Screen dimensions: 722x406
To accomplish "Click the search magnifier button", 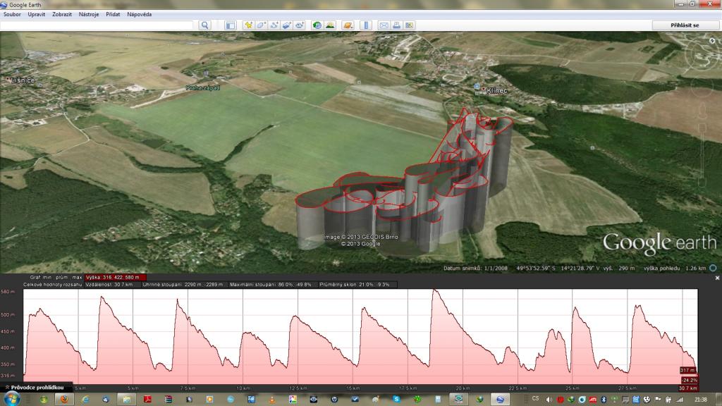I will [204, 25].
